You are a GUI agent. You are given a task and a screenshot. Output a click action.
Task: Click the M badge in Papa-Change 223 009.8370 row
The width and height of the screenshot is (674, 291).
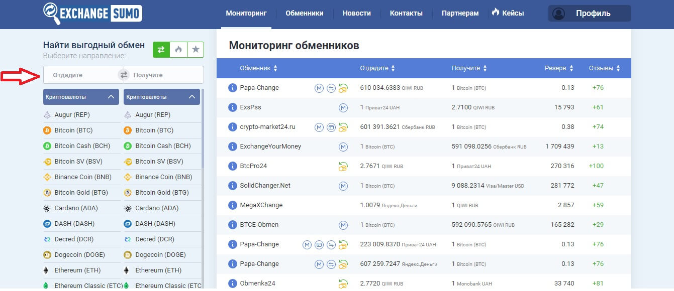click(307, 244)
